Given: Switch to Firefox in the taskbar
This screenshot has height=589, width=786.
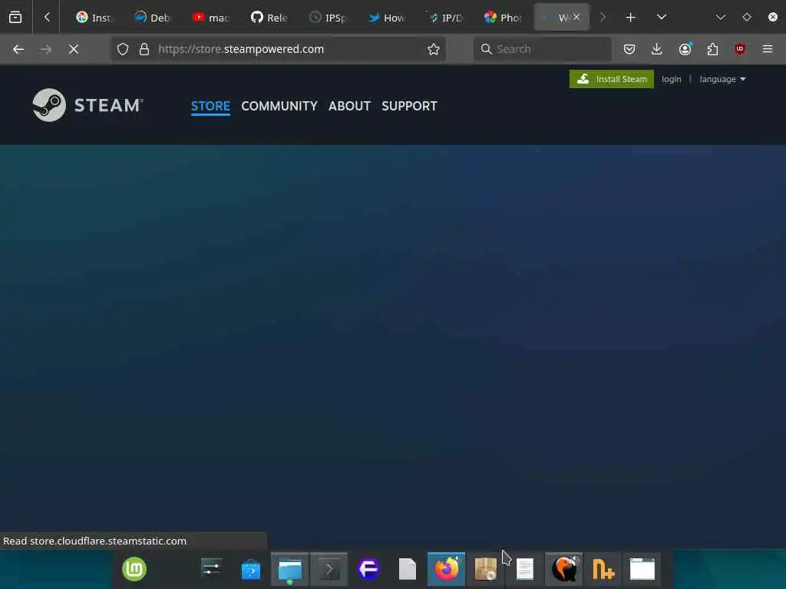Looking at the screenshot, I should click(446, 570).
